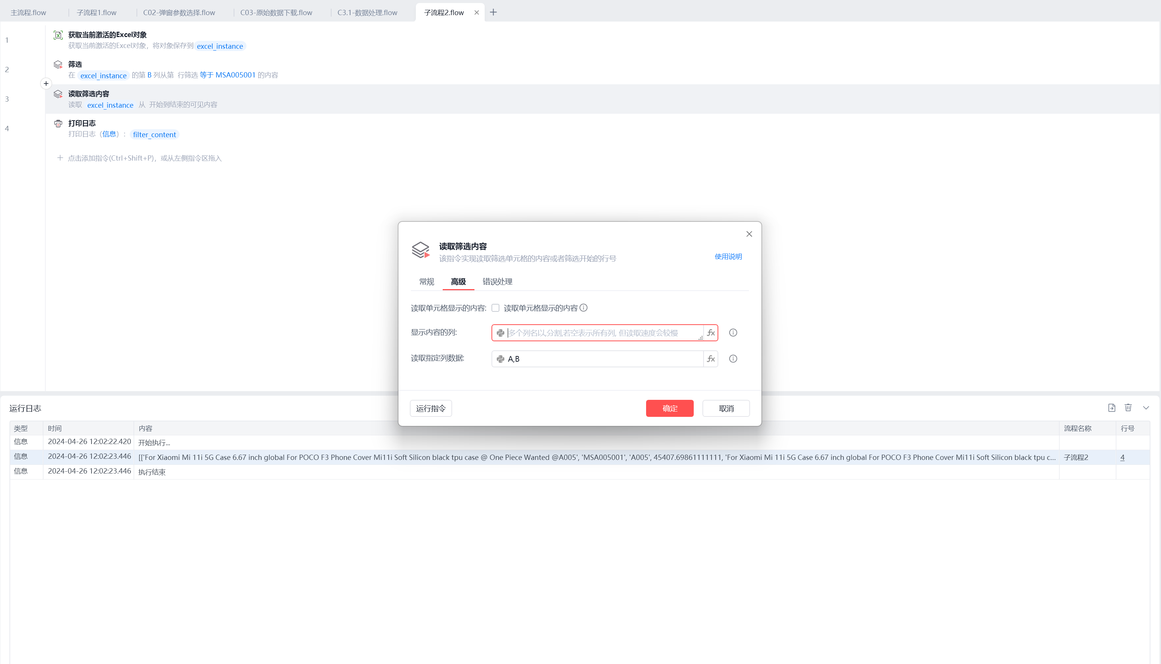Click the 显示内容的列 input field

coord(602,333)
